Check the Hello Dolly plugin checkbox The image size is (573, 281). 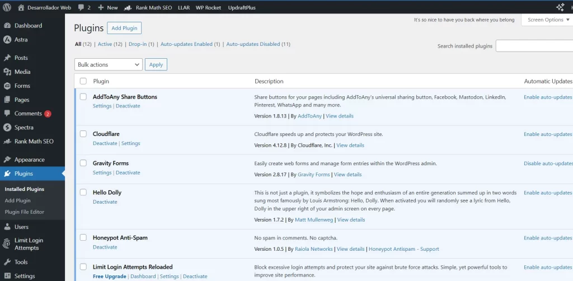pos(83,192)
